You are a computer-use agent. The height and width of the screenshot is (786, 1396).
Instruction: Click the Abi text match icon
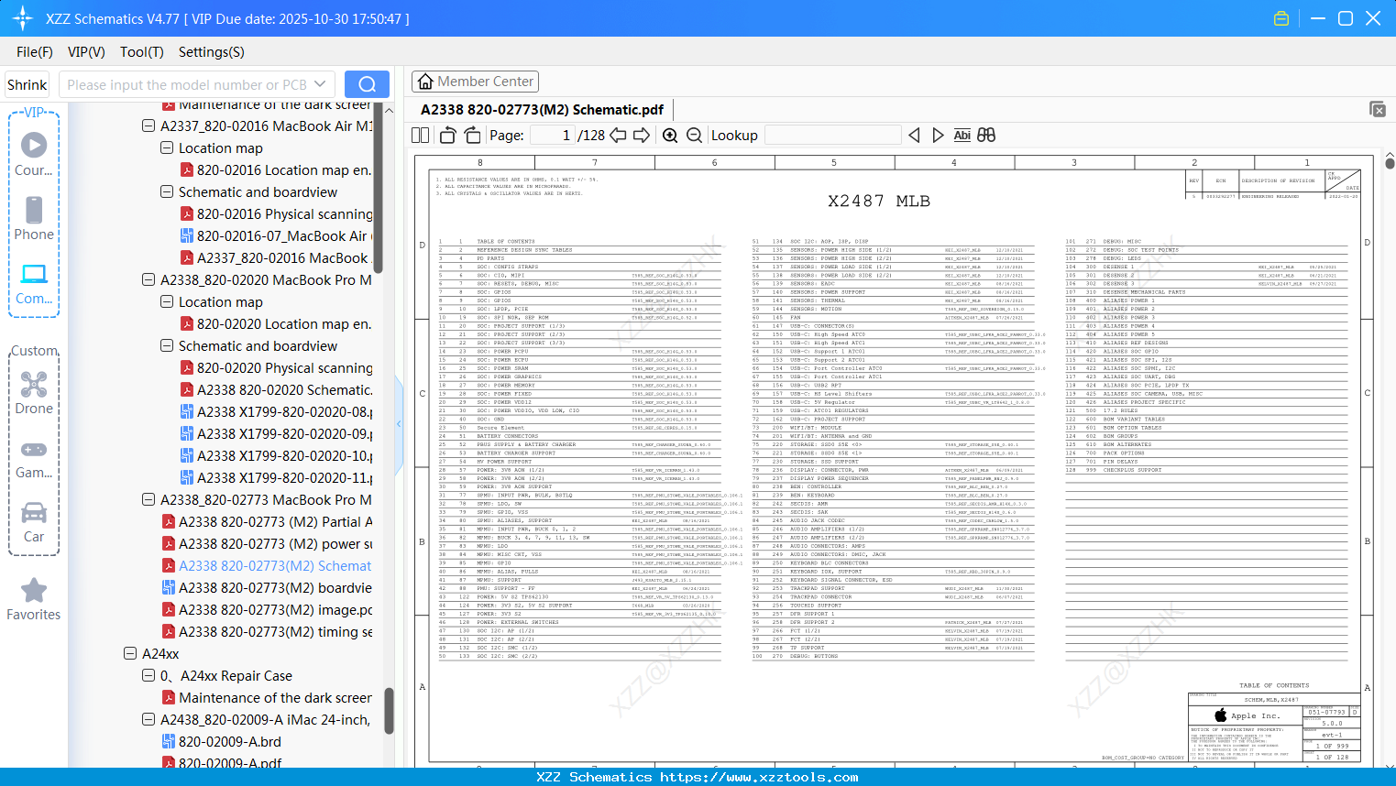click(962, 135)
